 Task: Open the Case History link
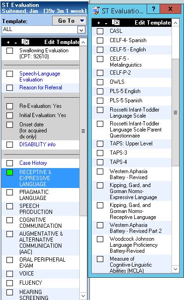coord(33,163)
